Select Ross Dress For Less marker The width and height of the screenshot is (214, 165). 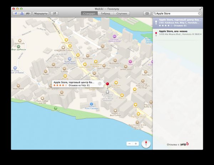click(x=116, y=83)
